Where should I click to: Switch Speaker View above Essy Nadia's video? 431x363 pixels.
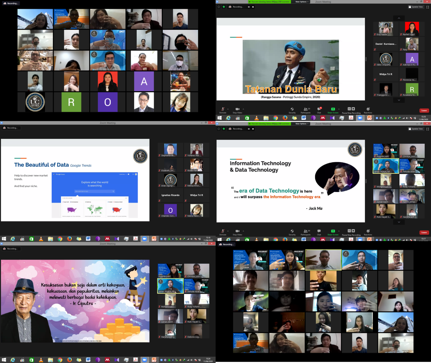[415, 7]
